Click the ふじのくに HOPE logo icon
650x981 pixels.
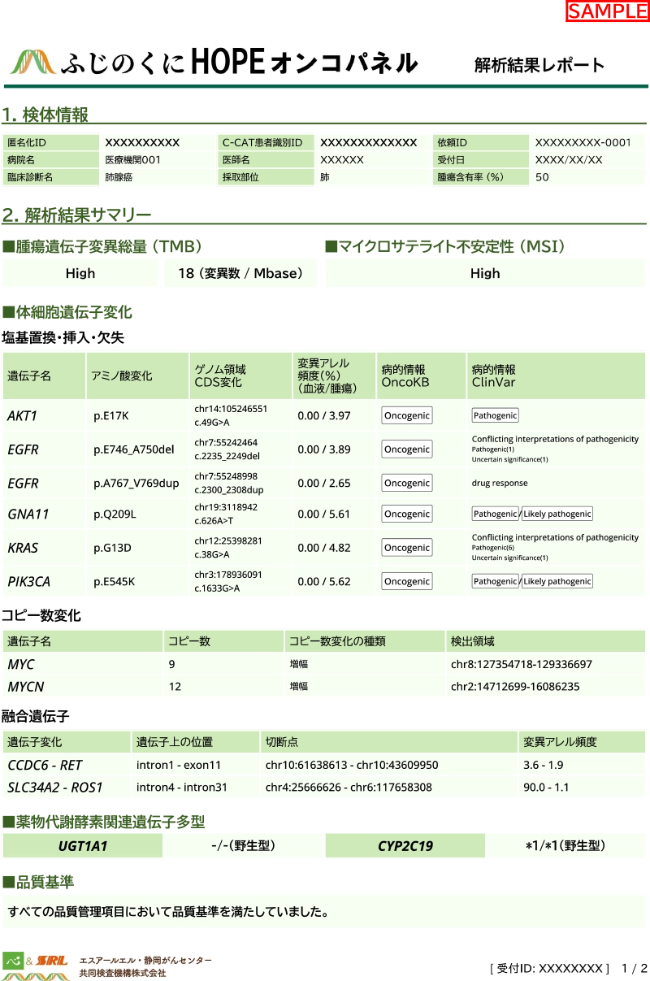point(32,63)
